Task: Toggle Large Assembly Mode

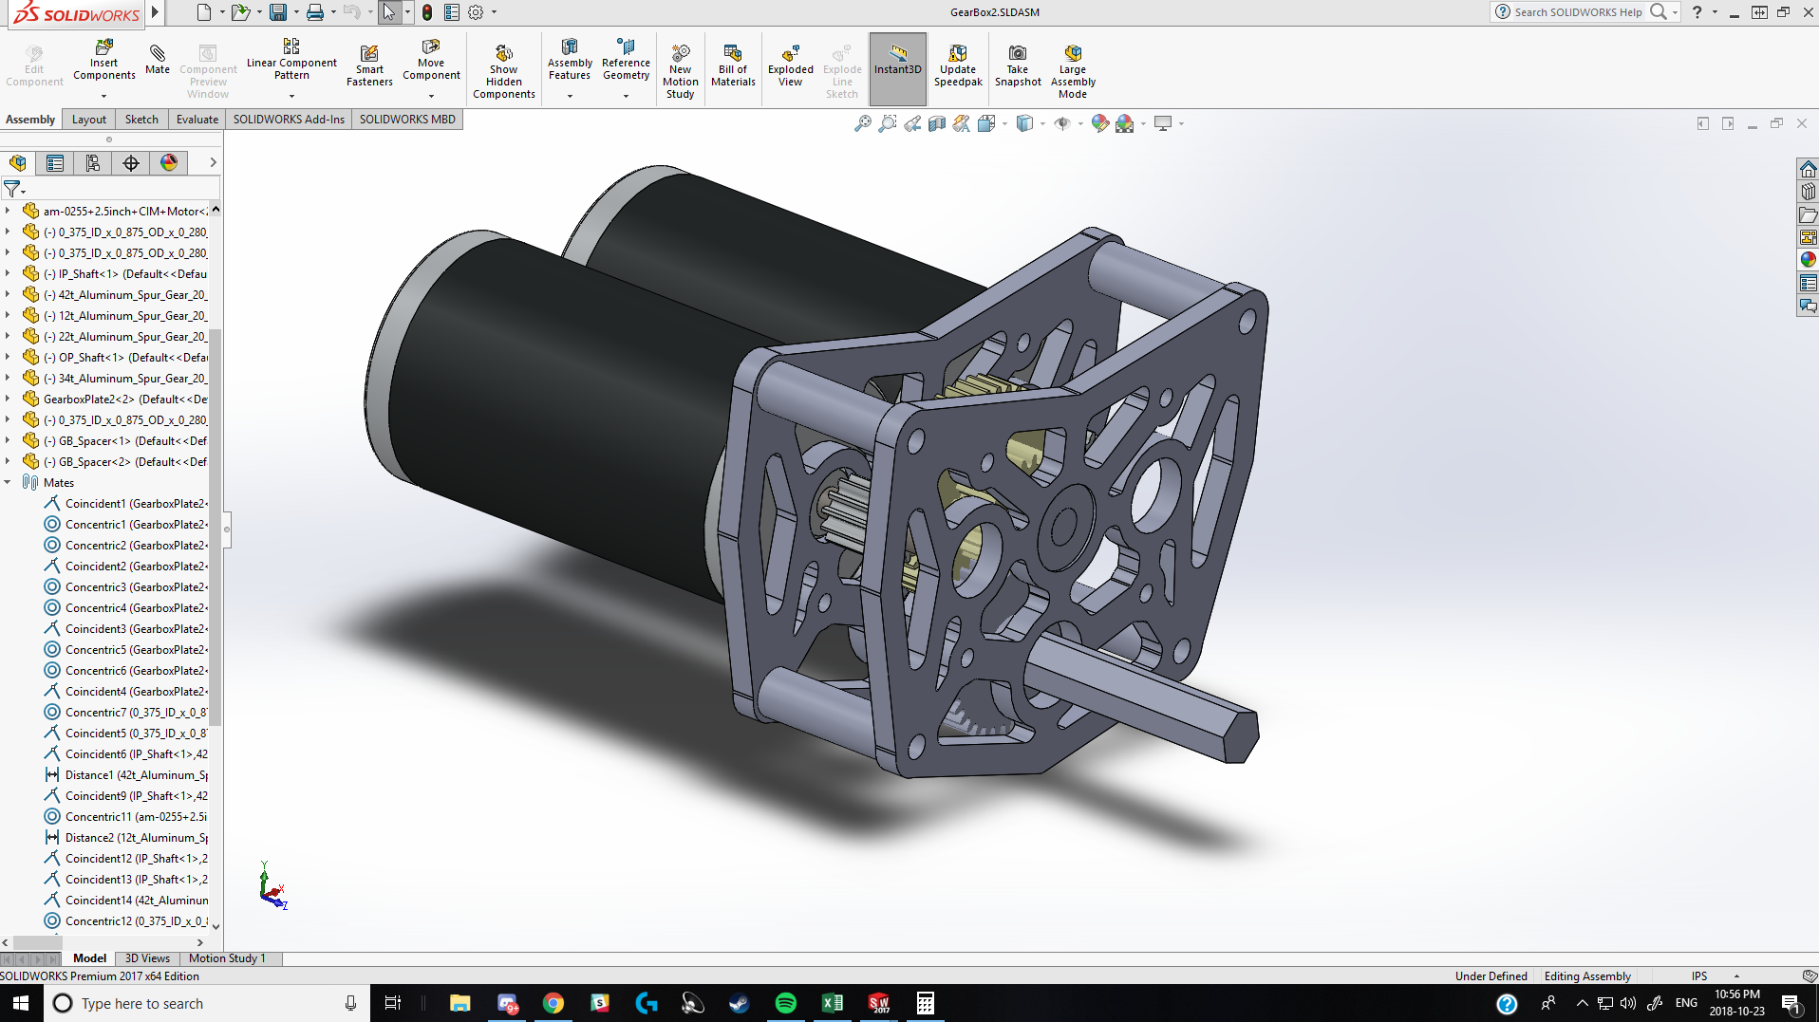Action: (1073, 71)
